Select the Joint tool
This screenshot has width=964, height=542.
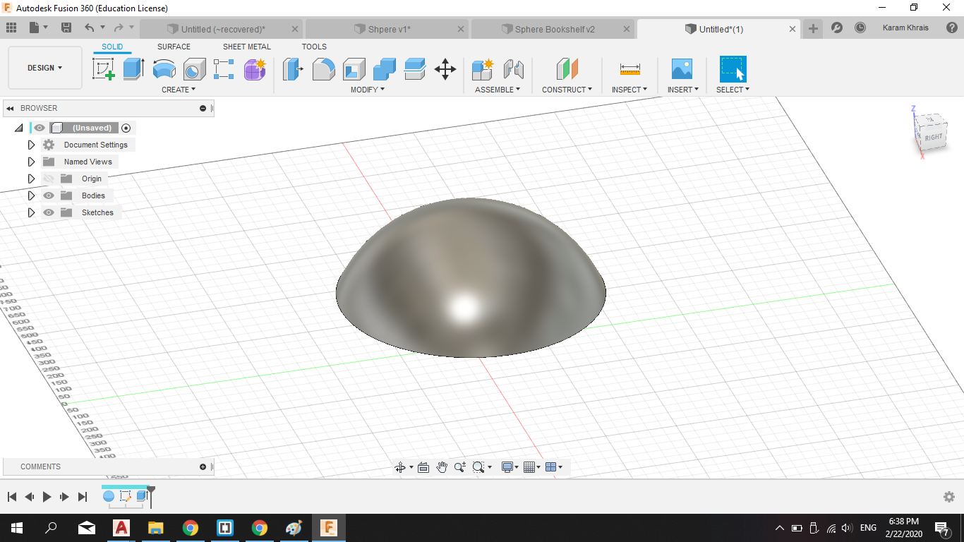tap(514, 69)
